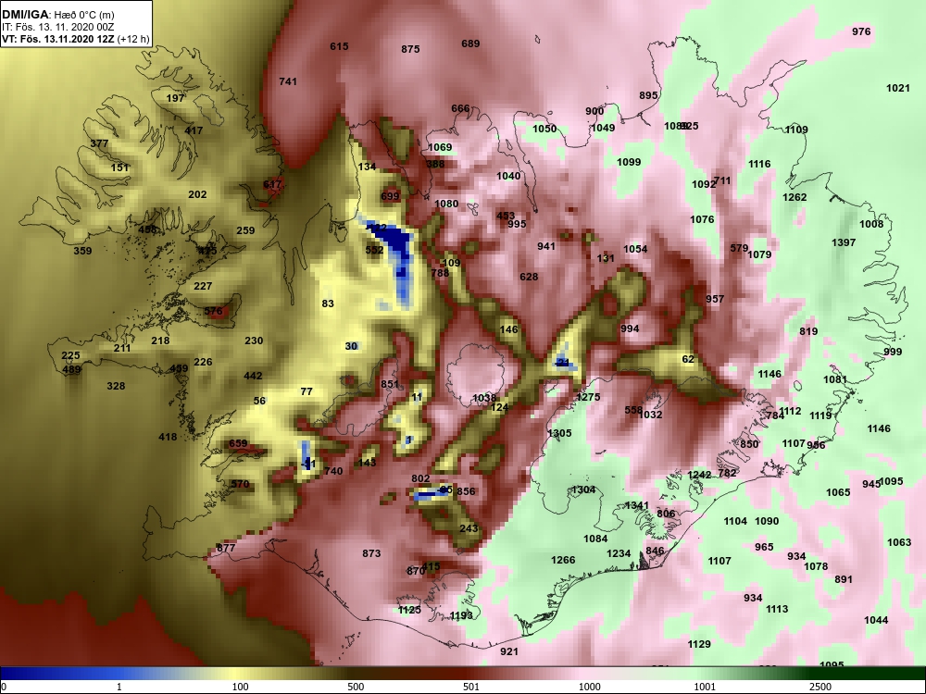Click the map value '1065'

pos(838,492)
